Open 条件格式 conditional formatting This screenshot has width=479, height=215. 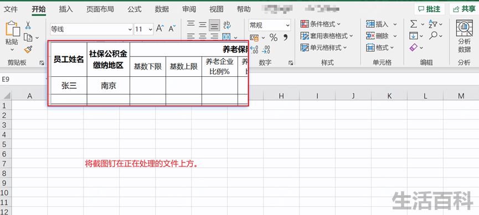(321, 24)
